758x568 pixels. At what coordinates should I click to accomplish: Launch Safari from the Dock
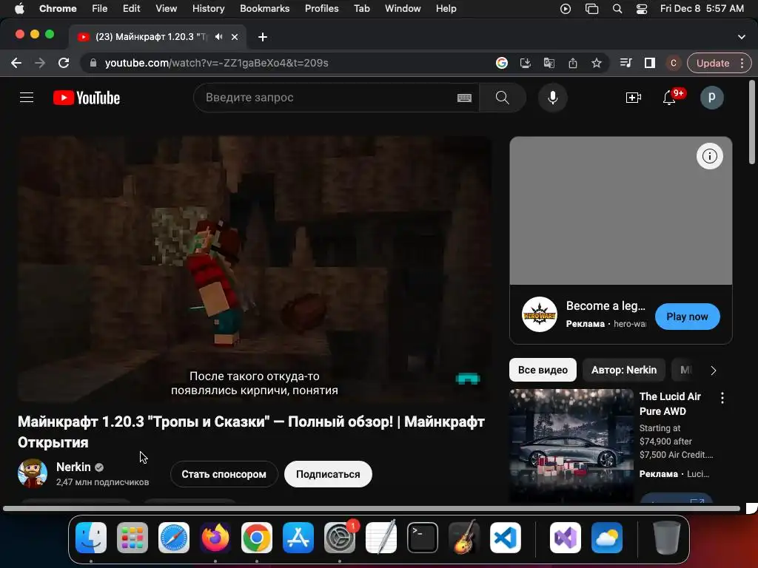click(x=174, y=538)
